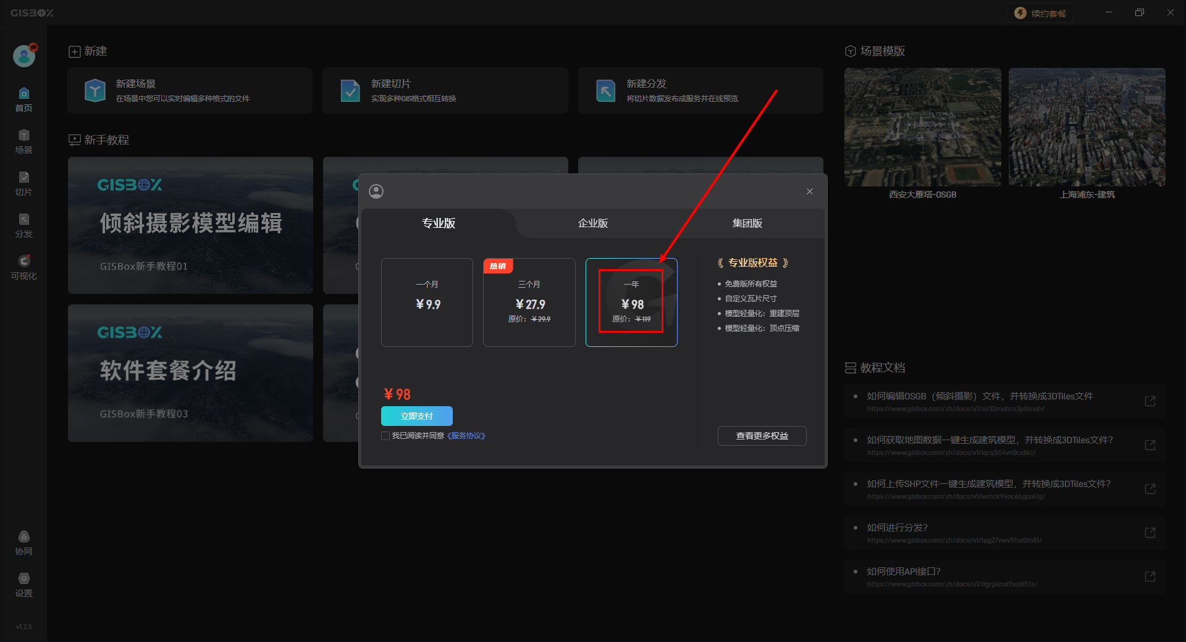Click the v1.2.5 version label
The width and height of the screenshot is (1186, 642).
23,627
